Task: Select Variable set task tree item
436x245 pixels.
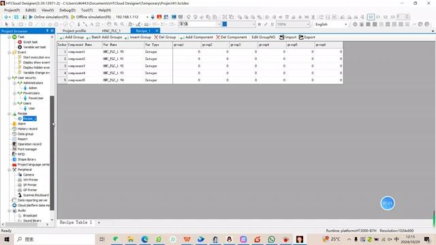Action: coord(34,47)
